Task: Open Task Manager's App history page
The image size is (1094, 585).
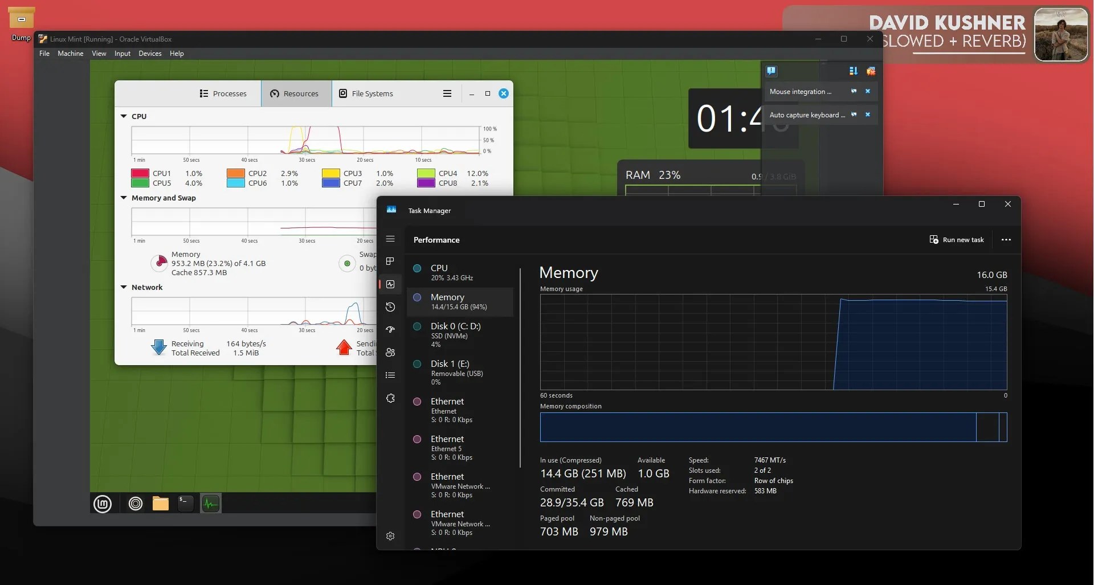Action: point(390,307)
